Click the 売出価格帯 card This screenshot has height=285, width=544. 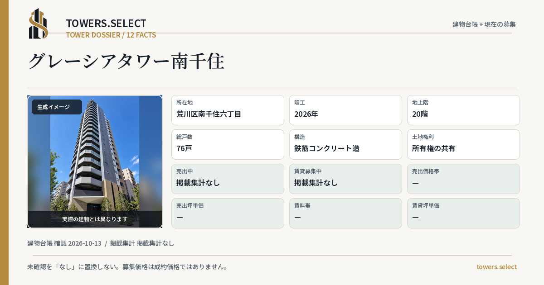click(x=463, y=179)
